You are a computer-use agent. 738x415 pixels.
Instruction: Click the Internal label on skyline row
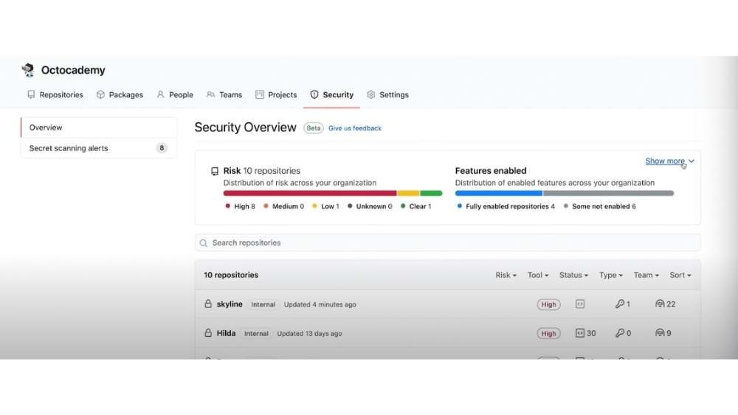(263, 304)
